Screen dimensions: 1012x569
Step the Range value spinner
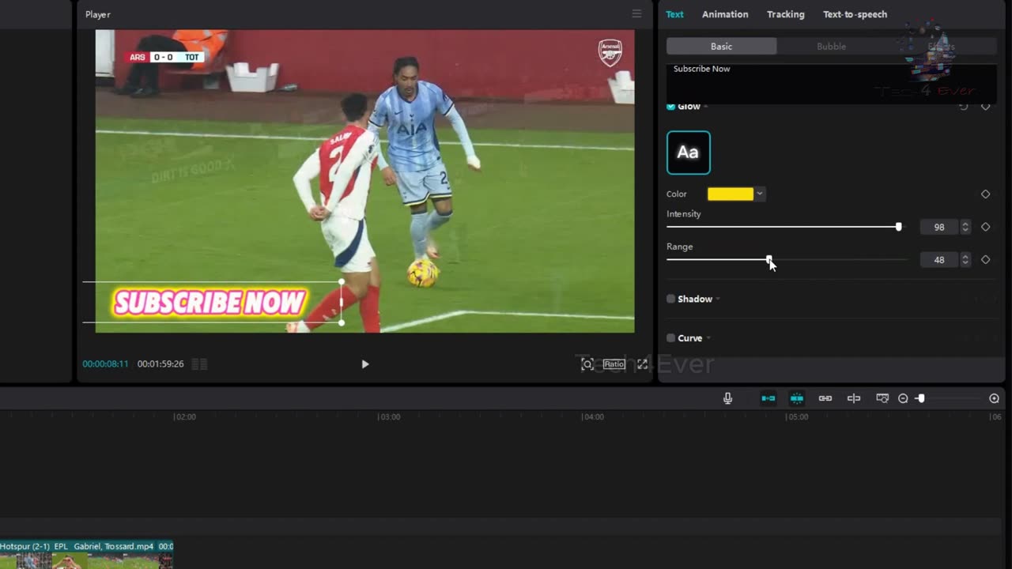pyautogui.click(x=965, y=259)
